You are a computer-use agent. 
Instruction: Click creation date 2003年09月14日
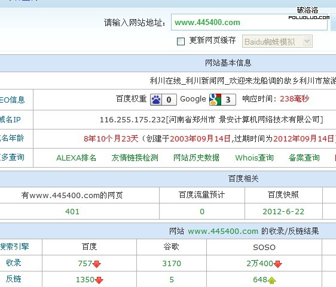[x=200, y=139]
